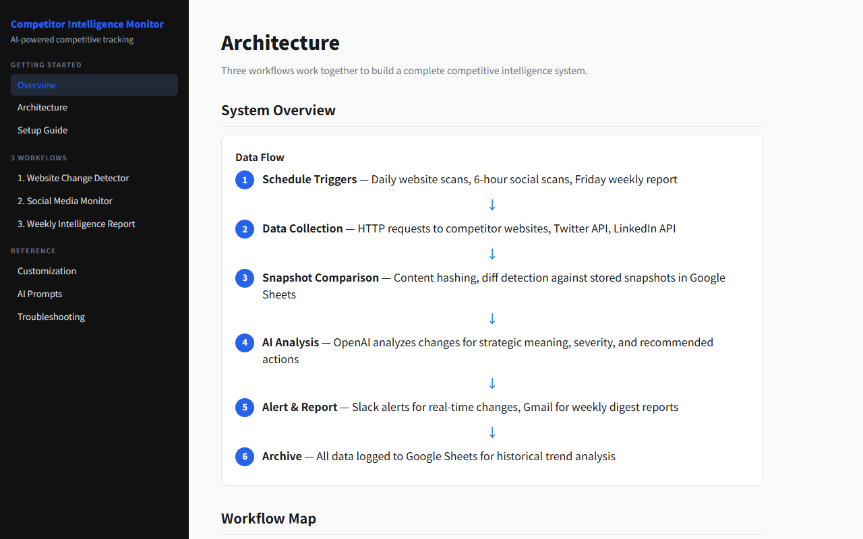Screen dimensions: 863x539
Task: Collapse the 3 WORKFLOWS section header
Action: pyautogui.click(x=38, y=158)
